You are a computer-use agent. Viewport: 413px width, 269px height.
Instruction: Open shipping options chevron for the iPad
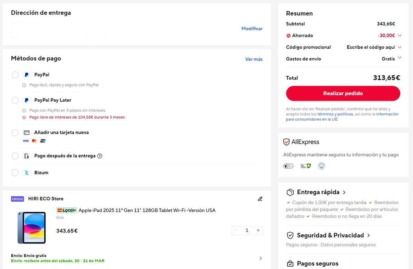click(x=261, y=258)
